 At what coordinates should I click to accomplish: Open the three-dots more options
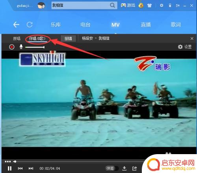tap(8, 162)
